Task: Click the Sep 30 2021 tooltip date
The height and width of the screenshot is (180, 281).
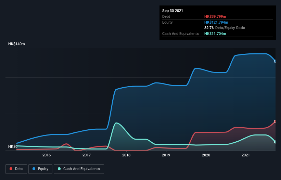Action: [x=173, y=11]
